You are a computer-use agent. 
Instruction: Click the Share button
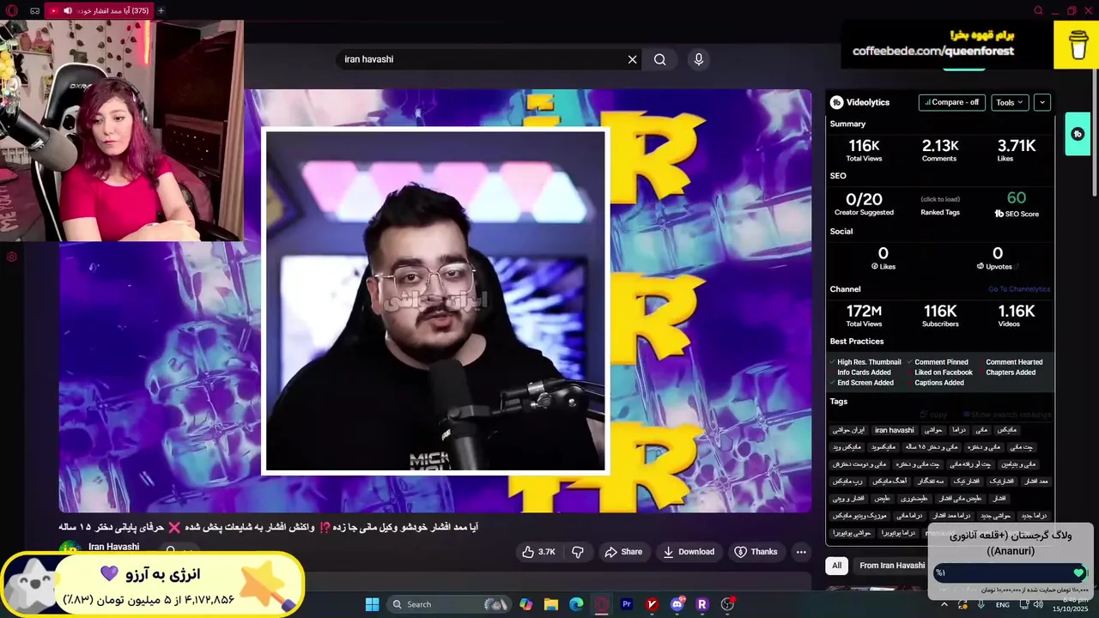pyautogui.click(x=623, y=552)
